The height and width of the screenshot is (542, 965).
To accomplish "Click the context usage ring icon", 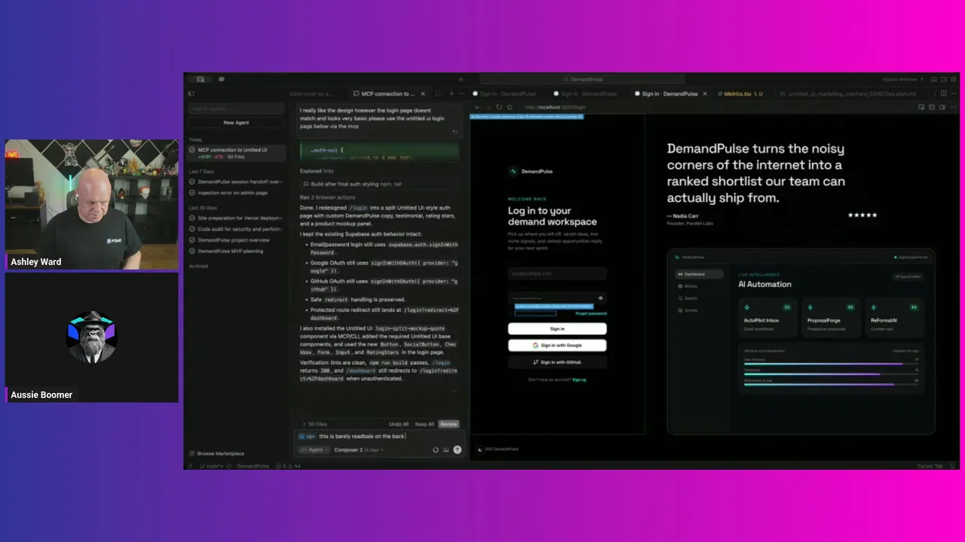I will [435, 450].
